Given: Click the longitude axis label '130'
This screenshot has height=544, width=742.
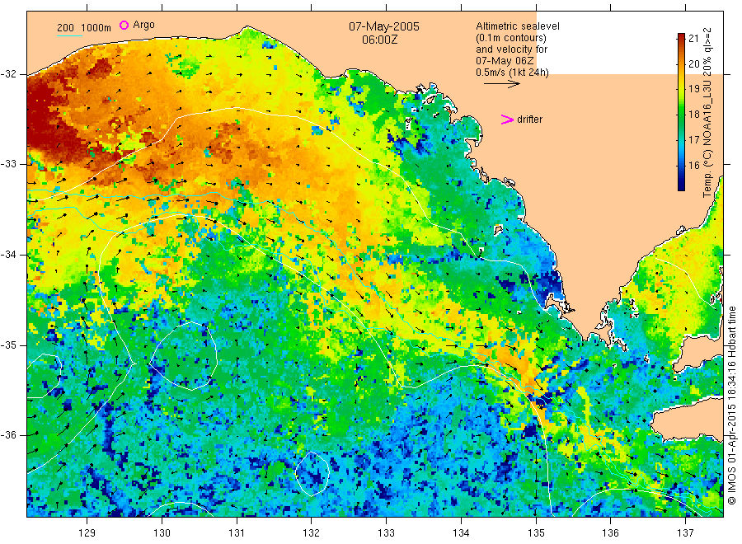Looking at the screenshot, I should tap(162, 533).
